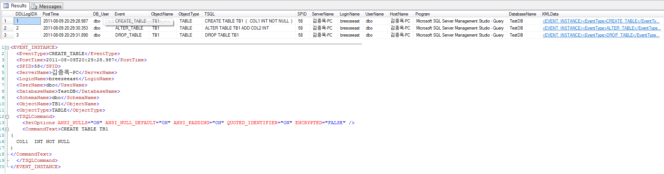Select entire row 2 via row header
This screenshot has height=174, width=664.
pyautogui.click(x=7, y=28)
